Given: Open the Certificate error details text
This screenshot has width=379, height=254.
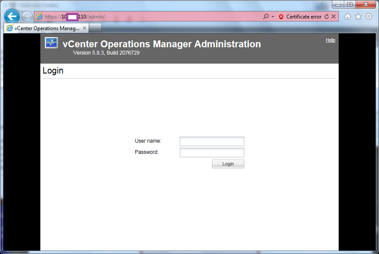Looking at the screenshot, I should coord(304,17).
